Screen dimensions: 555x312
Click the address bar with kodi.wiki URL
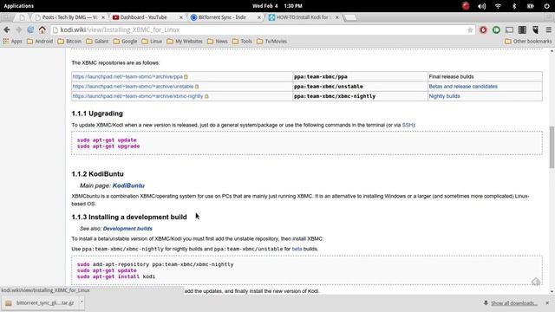262,30
